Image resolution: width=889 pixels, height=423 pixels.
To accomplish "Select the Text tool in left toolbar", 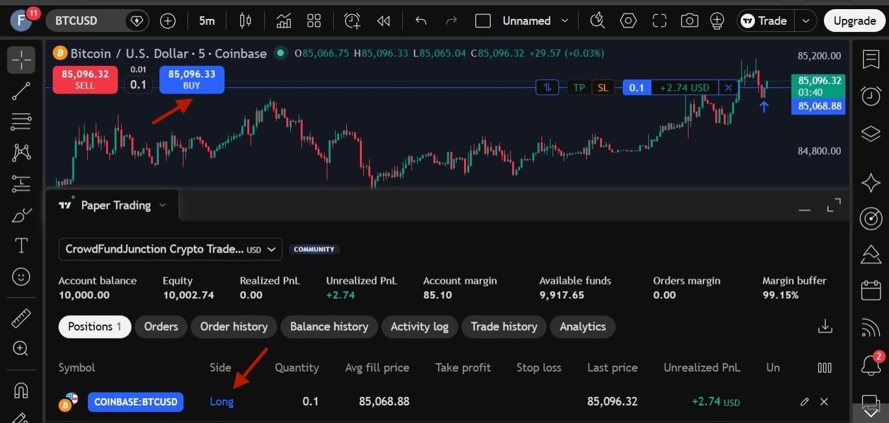I will coord(21,245).
